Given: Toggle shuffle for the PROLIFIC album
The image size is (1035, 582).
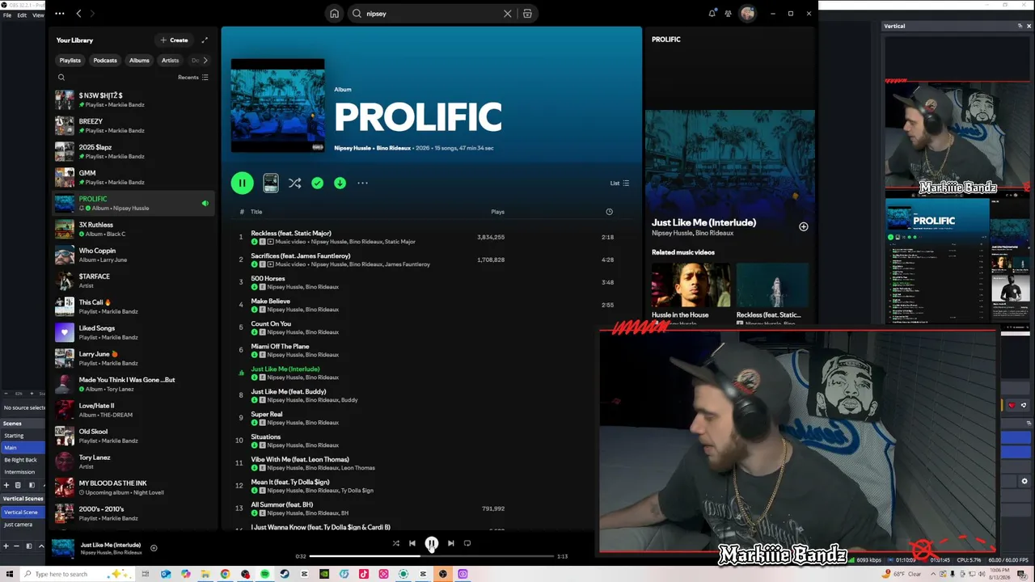Looking at the screenshot, I should coord(294,183).
